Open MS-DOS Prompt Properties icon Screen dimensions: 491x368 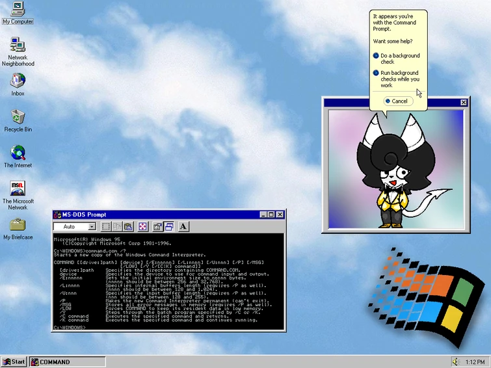tap(157, 226)
